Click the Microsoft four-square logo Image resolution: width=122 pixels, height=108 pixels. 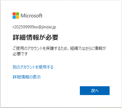[16, 16]
